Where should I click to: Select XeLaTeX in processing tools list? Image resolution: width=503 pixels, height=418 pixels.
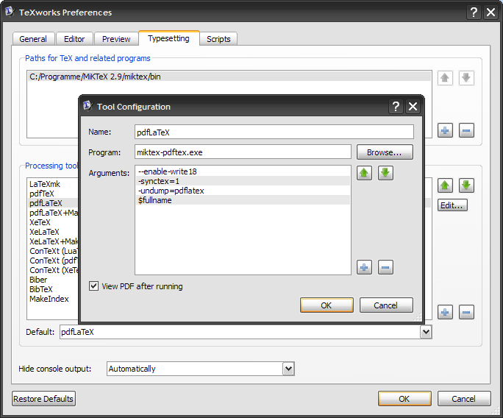44,232
